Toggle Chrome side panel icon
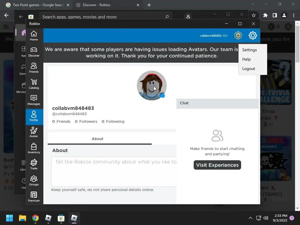This screenshot has height=225, width=300. point(275,15)
